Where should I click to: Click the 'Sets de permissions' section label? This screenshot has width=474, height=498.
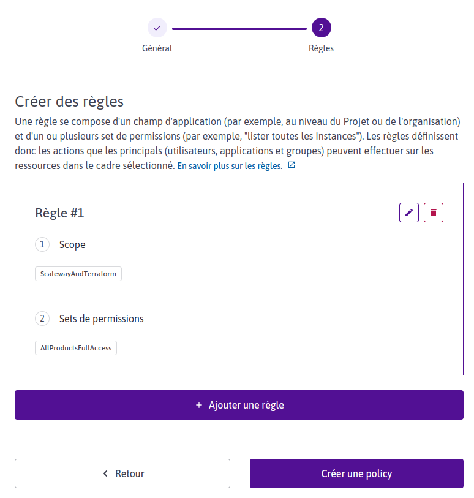[x=102, y=319]
